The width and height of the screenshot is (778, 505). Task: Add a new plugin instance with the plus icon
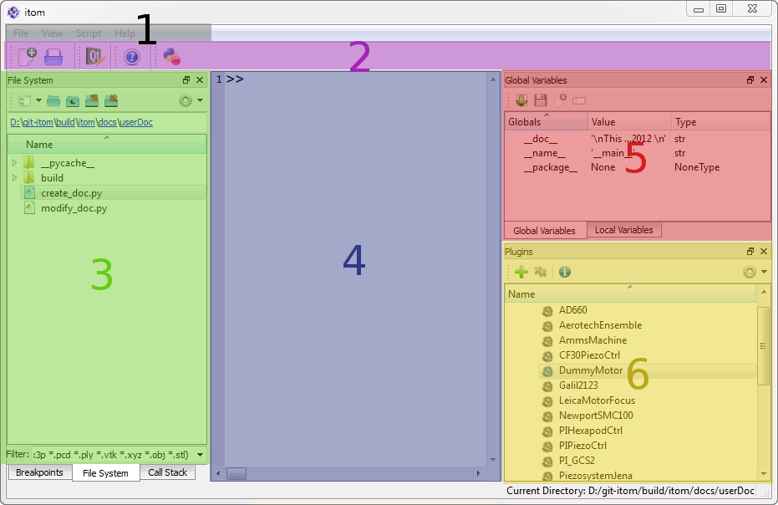(521, 272)
